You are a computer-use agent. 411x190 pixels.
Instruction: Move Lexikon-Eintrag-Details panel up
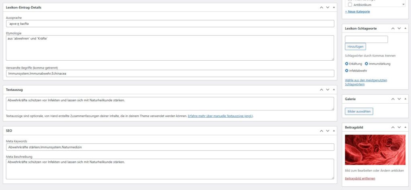coord(321,7)
